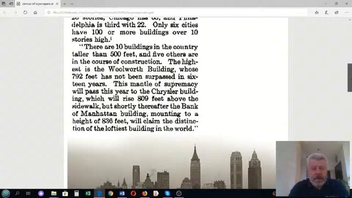Open Task View on the taskbar
This screenshot has height=198, width=352.
28,193
